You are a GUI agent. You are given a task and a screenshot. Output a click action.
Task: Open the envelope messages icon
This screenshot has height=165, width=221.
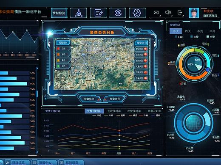point(156,13)
